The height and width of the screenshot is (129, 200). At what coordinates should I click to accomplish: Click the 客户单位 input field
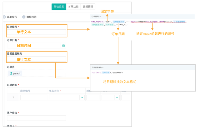(37, 118)
